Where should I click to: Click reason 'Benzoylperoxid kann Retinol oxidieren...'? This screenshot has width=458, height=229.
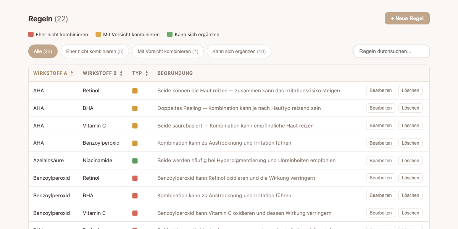point(236,178)
